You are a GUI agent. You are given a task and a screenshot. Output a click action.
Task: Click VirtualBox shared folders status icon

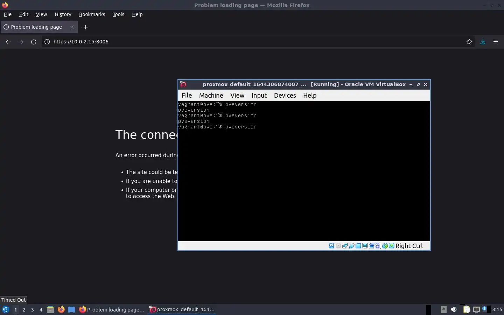(x=358, y=246)
